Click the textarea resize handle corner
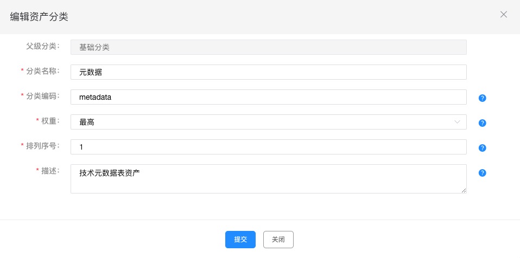520x258 pixels. (x=464, y=190)
